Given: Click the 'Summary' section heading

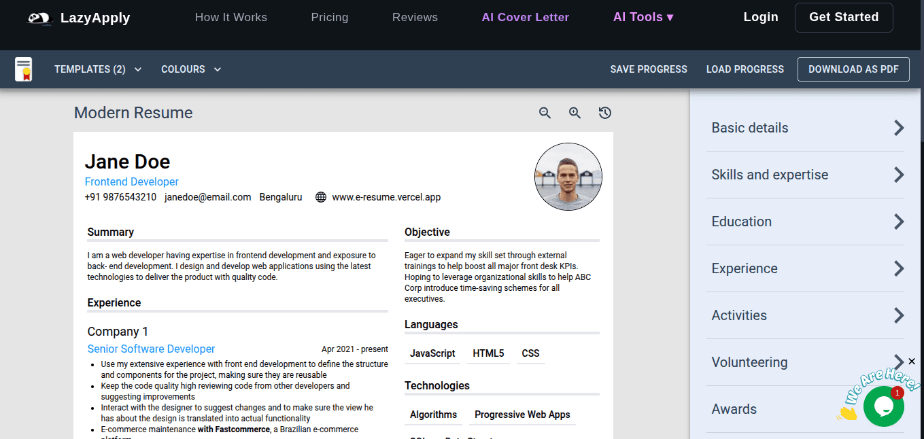Looking at the screenshot, I should (x=111, y=232).
